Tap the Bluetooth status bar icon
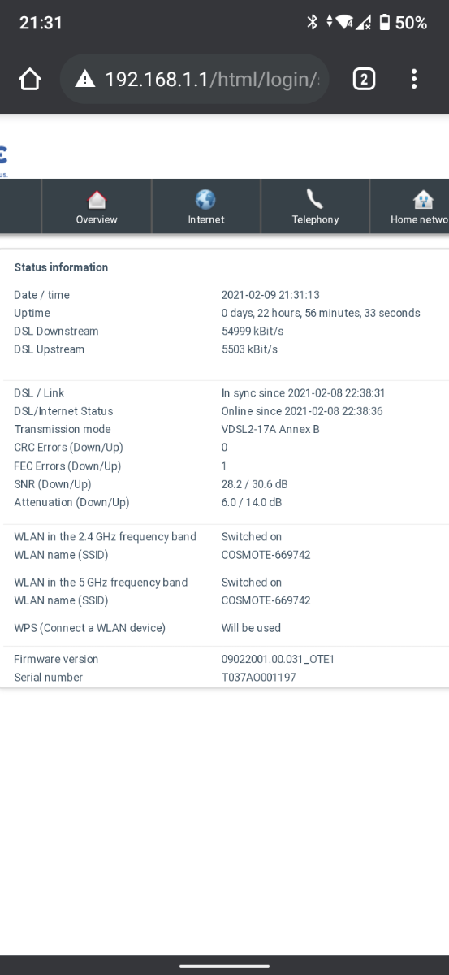449x975 pixels. (311, 23)
